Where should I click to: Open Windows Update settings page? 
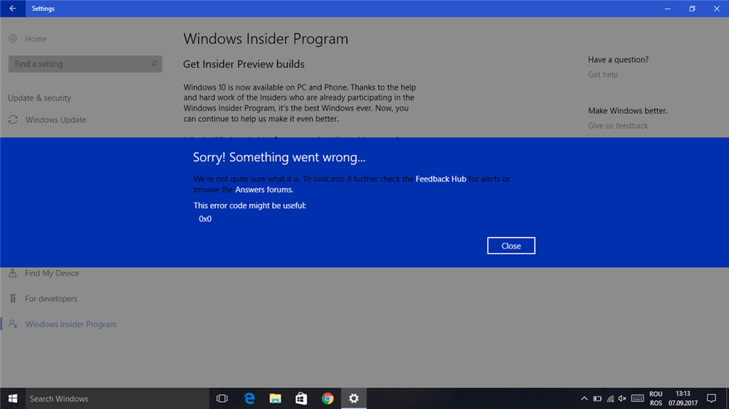pos(55,120)
